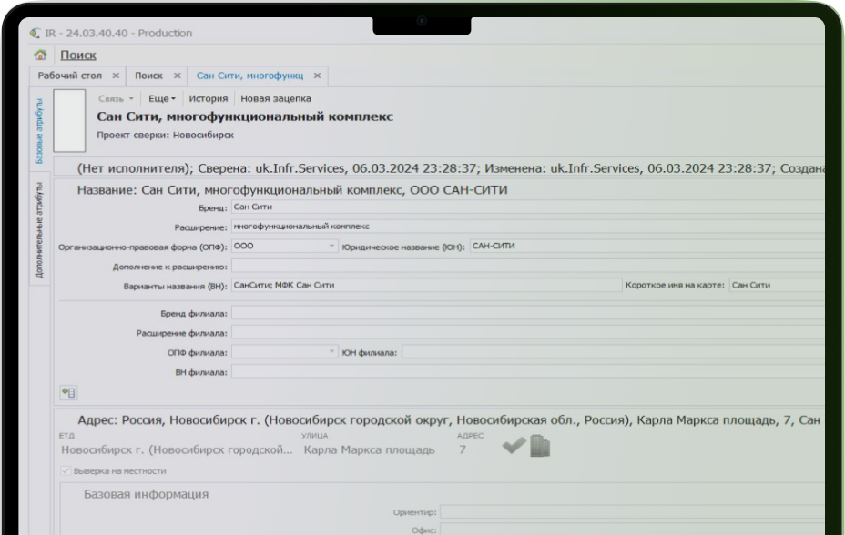This screenshot has height=535, width=845.
Task: Open the Связь dropdown menu
Action: (x=112, y=98)
